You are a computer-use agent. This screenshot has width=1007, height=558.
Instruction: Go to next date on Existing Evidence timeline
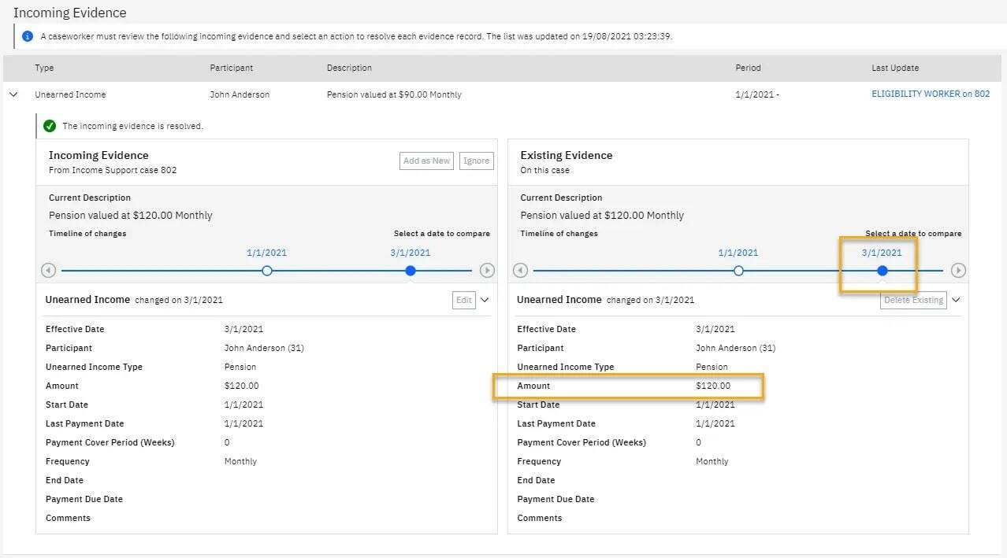[x=958, y=271]
